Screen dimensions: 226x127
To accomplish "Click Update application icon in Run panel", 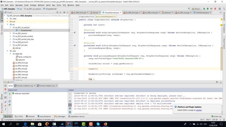I will click(x=6, y=93).
